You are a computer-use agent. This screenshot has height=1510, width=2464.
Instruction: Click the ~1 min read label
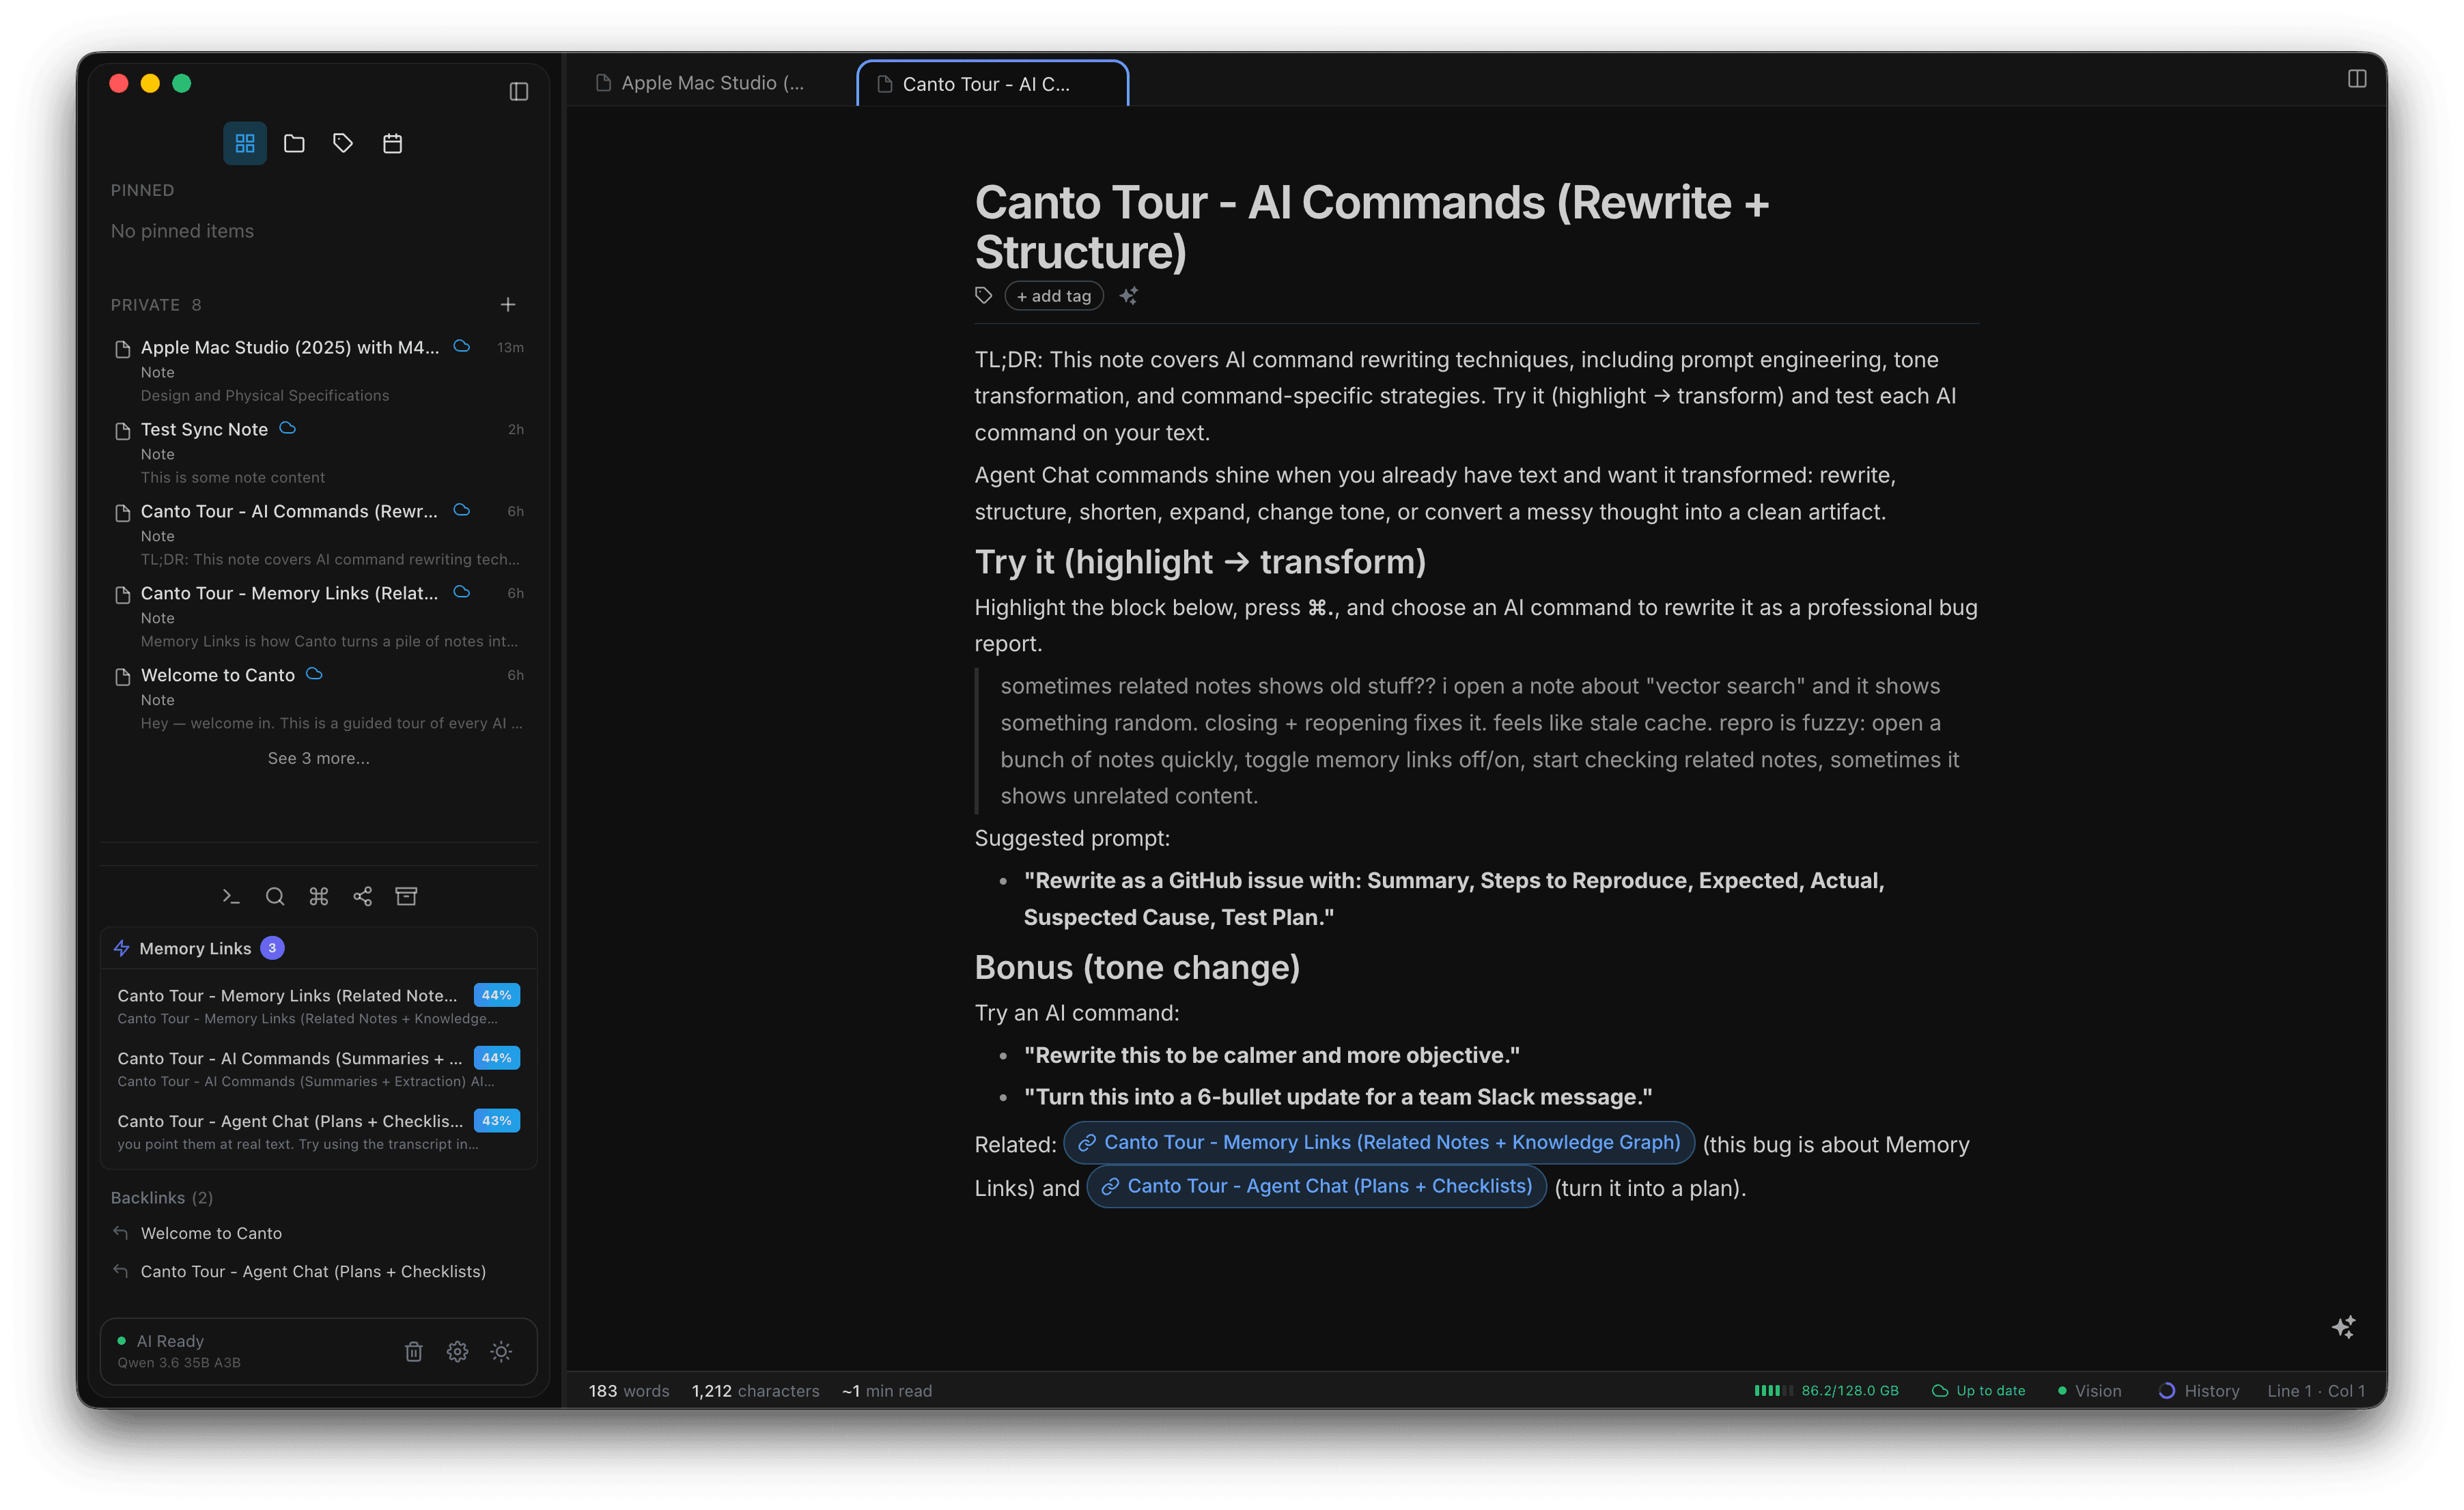(x=887, y=1391)
